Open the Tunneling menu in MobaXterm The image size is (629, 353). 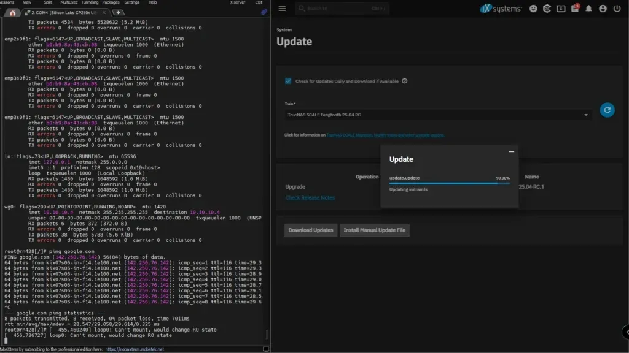click(x=89, y=2)
